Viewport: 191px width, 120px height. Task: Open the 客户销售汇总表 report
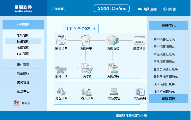(x=164, y=39)
